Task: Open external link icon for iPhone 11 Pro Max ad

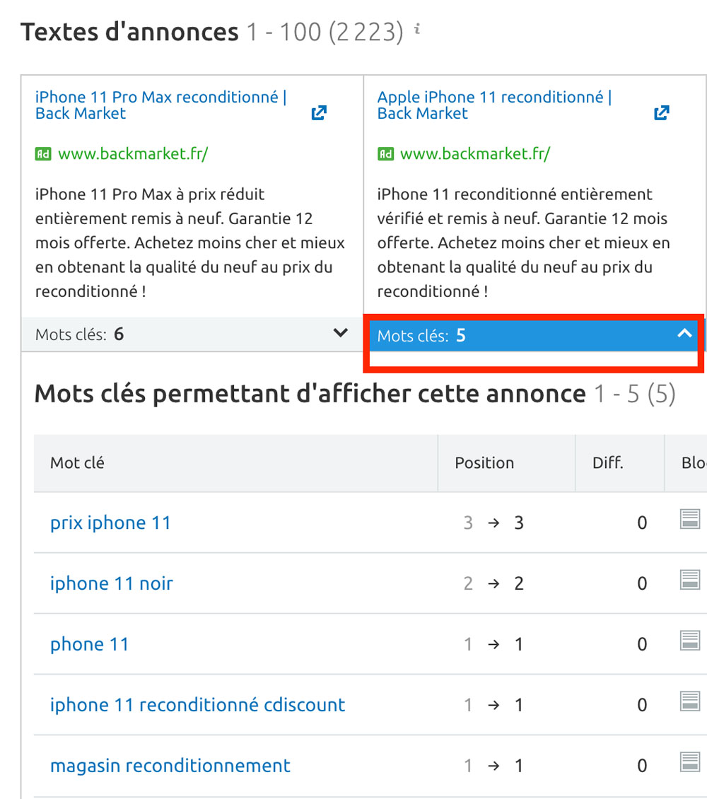Action: pyautogui.click(x=319, y=112)
